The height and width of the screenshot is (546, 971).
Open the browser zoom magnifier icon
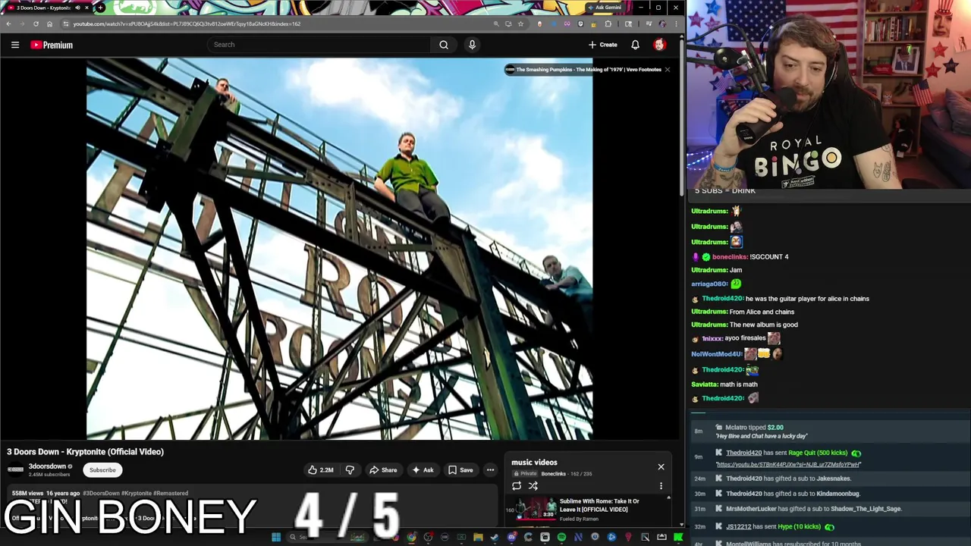point(496,24)
